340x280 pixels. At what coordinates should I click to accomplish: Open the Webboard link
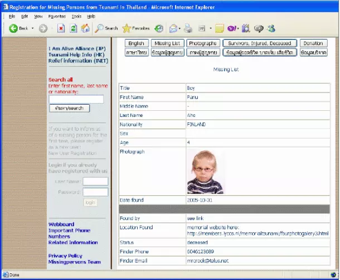61,224
